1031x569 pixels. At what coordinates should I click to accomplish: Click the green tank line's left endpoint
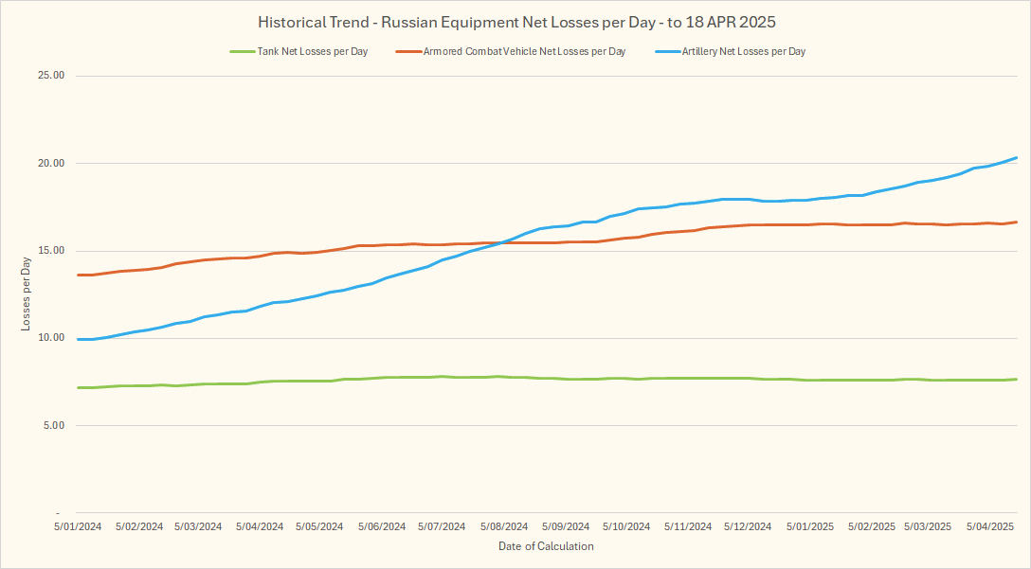79,387
